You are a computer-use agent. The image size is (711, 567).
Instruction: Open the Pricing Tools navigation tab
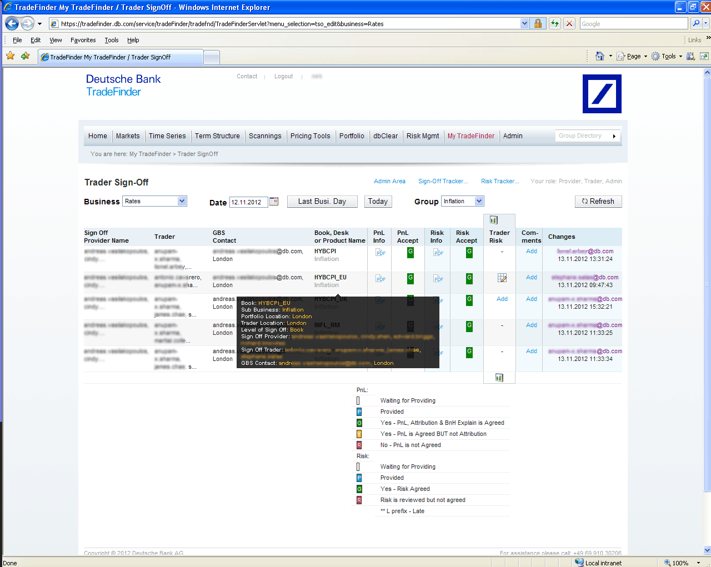(x=310, y=136)
